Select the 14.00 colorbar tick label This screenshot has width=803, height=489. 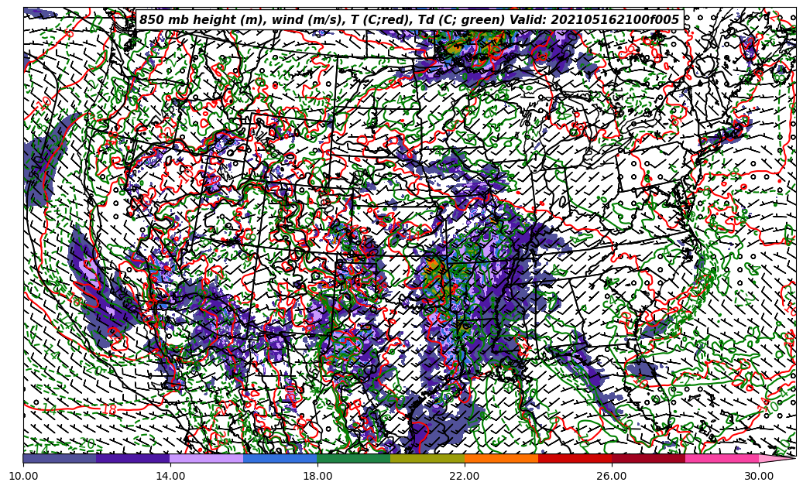pyautogui.click(x=170, y=477)
